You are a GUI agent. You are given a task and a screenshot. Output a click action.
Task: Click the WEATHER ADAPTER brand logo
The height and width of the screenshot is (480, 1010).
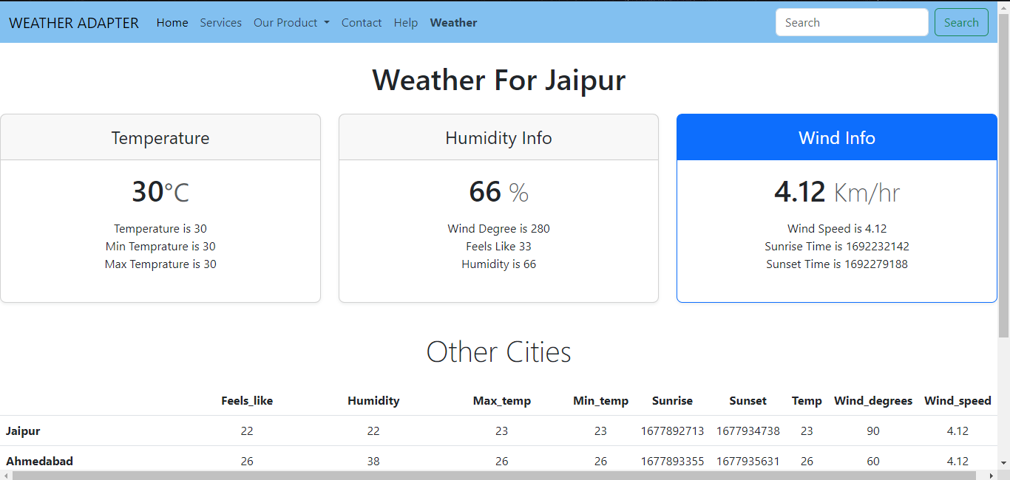(74, 23)
